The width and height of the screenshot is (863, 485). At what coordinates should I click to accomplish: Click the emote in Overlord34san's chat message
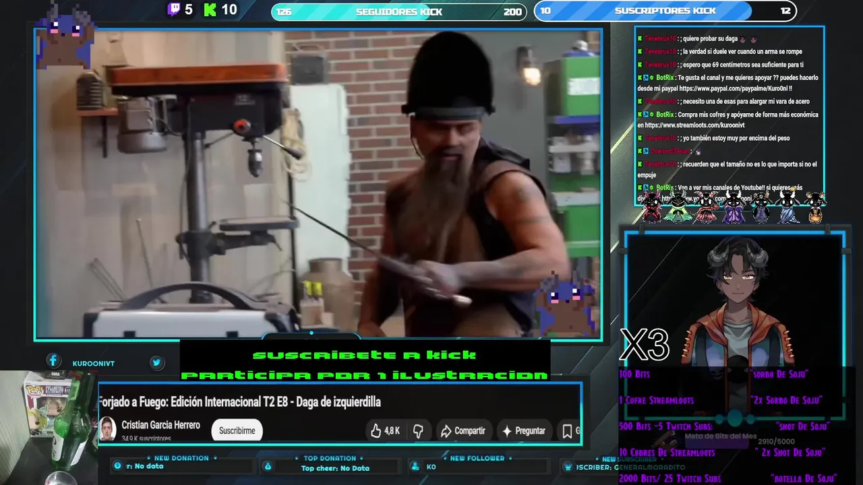(697, 152)
